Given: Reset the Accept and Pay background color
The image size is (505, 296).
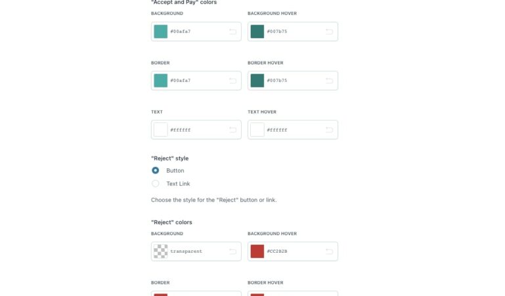Looking at the screenshot, I should (232, 31).
